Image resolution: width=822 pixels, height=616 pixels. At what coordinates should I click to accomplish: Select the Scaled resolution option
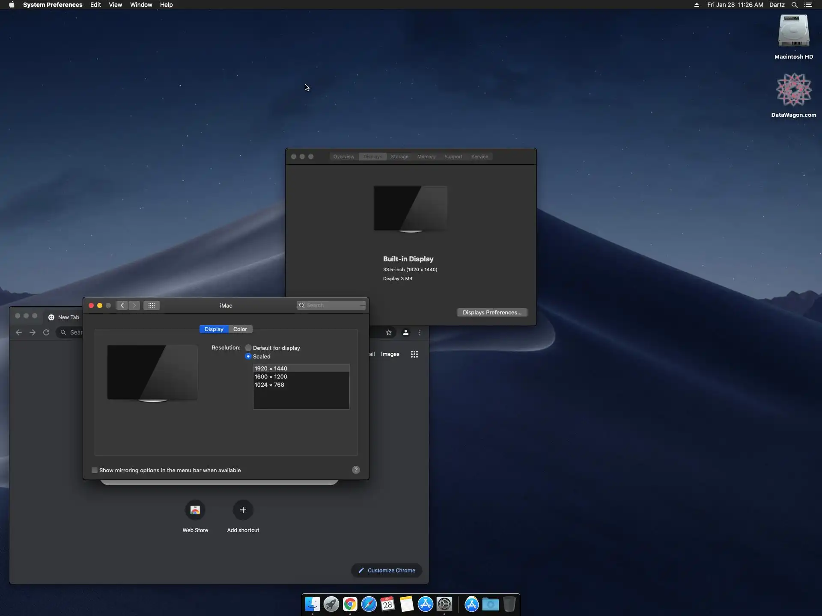[x=248, y=356]
